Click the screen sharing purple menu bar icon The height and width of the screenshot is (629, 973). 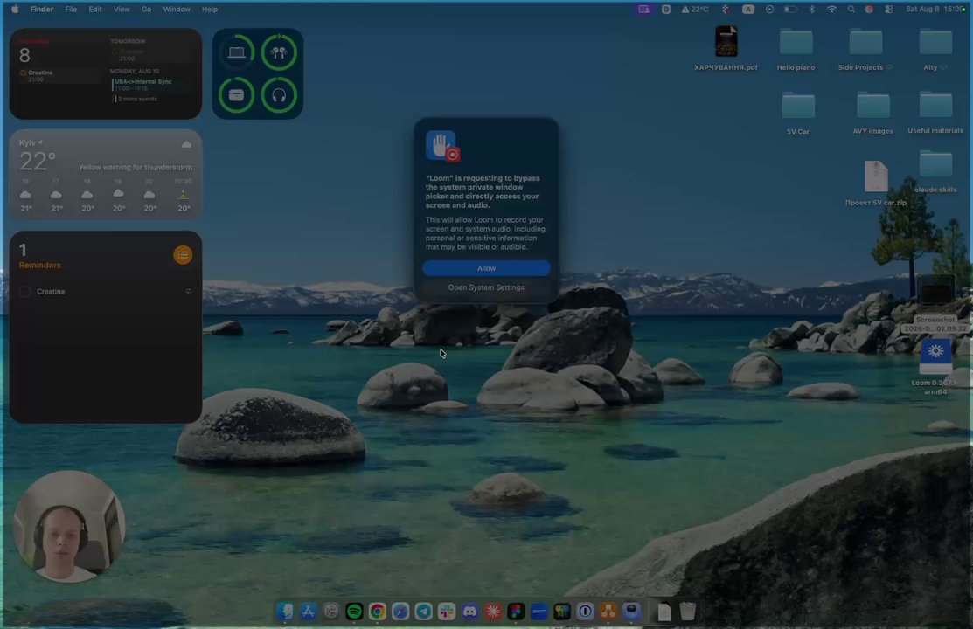644,10
